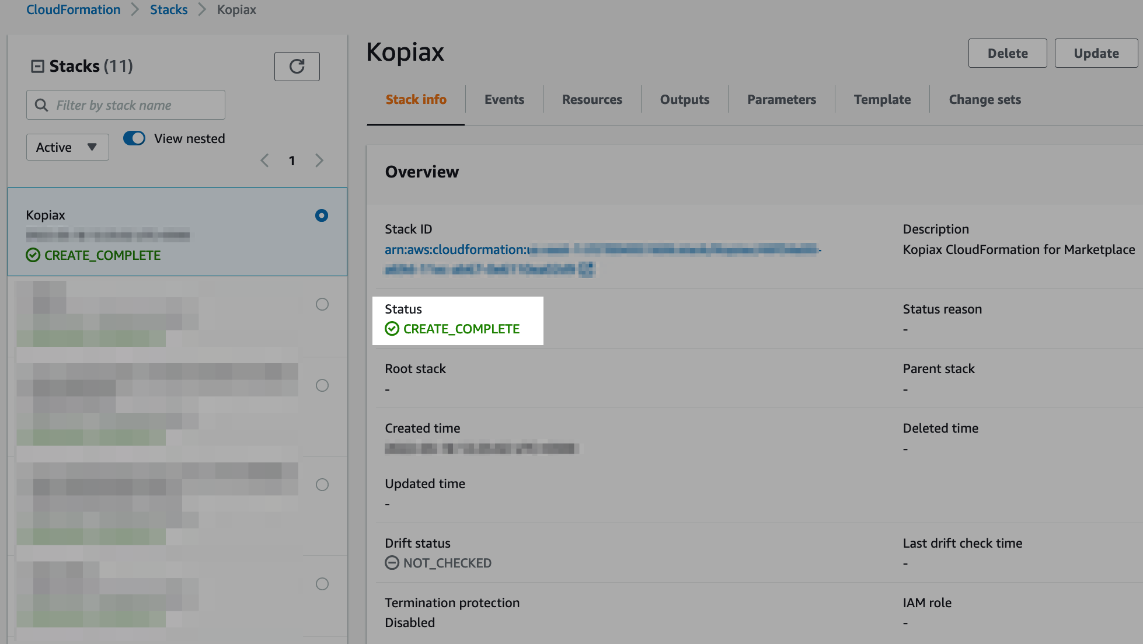Click the Overview section heading
Image resolution: width=1143 pixels, height=644 pixels.
pos(422,172)
